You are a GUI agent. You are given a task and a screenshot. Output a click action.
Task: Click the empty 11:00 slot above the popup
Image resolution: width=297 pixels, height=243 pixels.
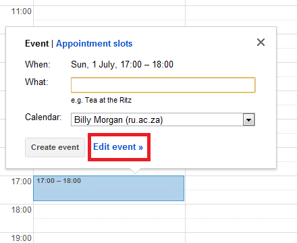(109, 16)
